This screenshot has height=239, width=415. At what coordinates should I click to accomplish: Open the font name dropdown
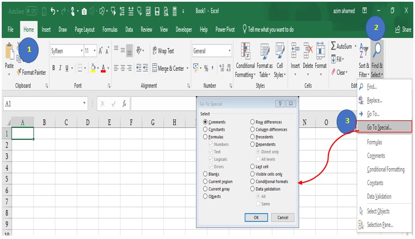pyautogui.click(x=81, y=51)
